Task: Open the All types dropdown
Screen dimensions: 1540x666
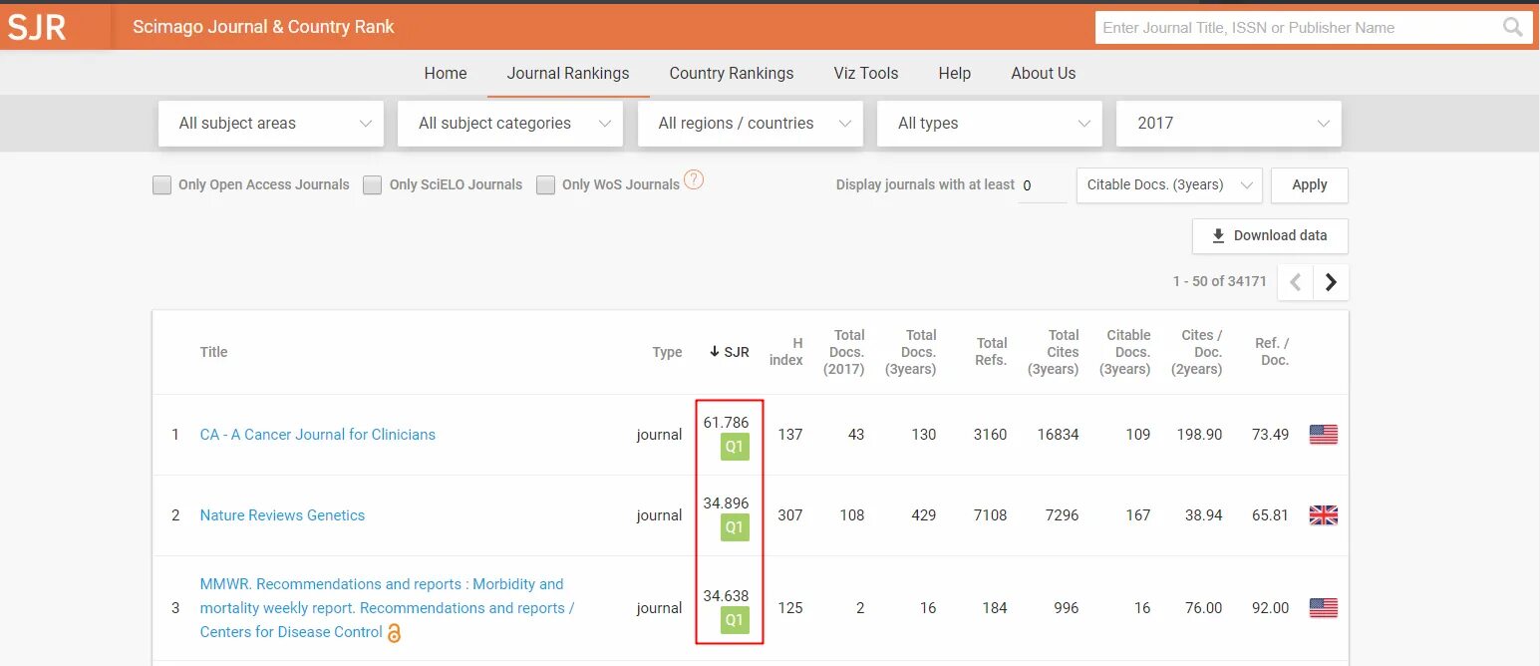Action: click(x=990, y=124)
